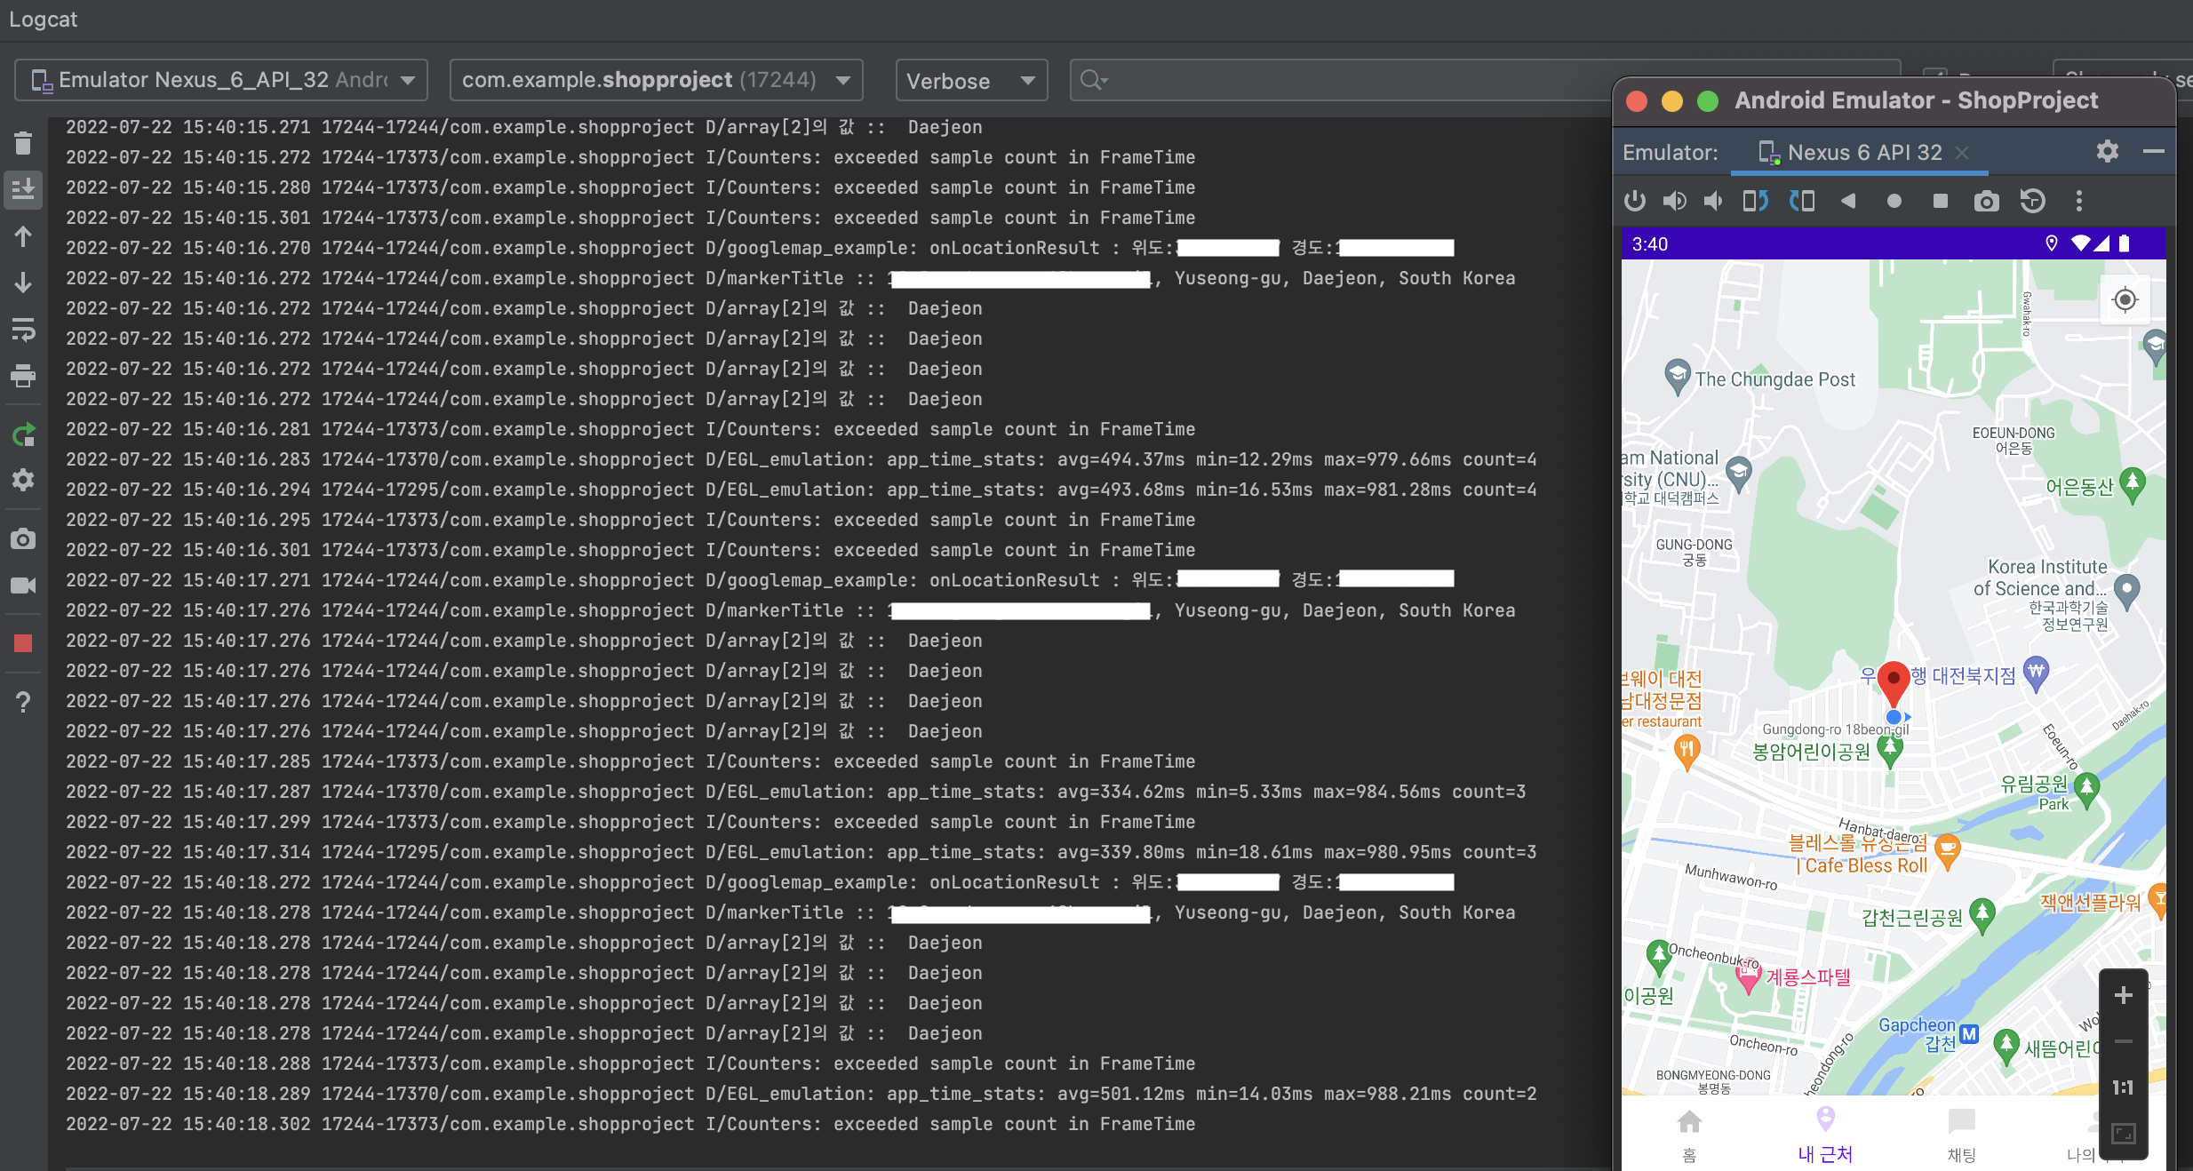This screenshot has width=2193, height=1171.
Task: Stop the Logcat red square button
Action: tap(23, 643)
